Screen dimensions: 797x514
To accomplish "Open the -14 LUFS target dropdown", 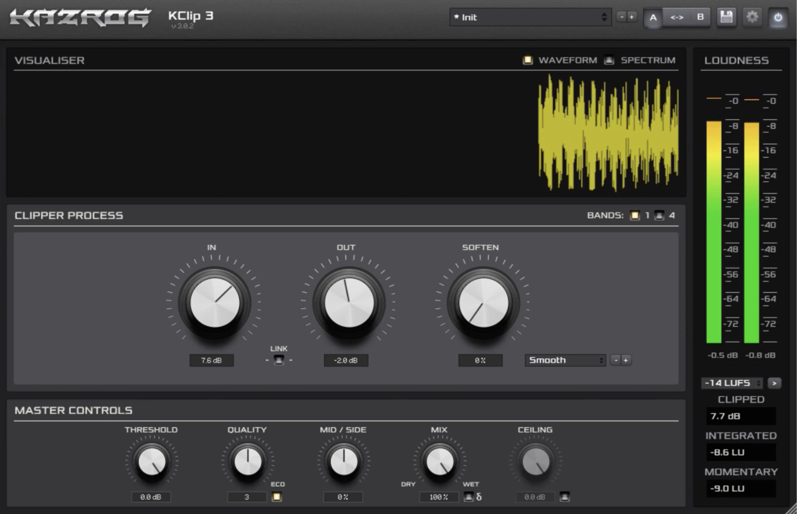I will pos(732,383).
